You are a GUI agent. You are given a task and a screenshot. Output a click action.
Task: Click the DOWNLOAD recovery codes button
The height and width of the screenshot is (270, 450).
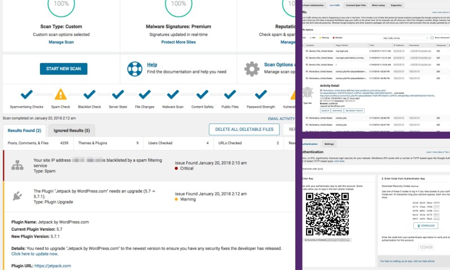426,226
